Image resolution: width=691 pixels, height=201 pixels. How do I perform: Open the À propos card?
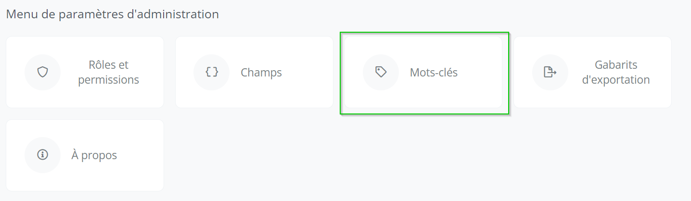(85, 155)
